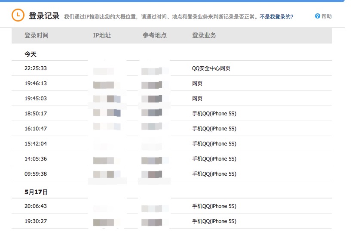The width and height of the screenshot is (352, 245).
Task: Click the 登录时间 column header
Action: 37,35
